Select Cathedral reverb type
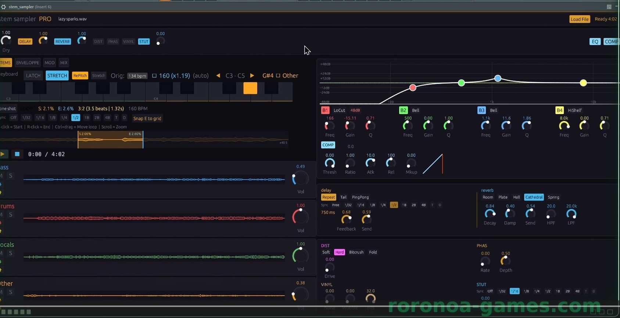620x318 pixels. point(534,197)
